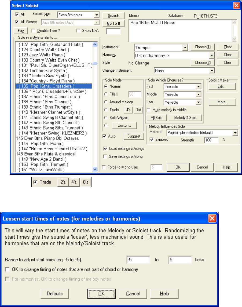Select Around Melody solo mode

tap(106, 102)
